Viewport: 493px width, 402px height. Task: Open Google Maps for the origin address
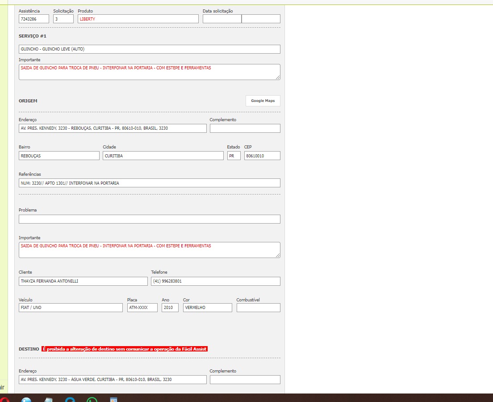[x=263, y=101]
